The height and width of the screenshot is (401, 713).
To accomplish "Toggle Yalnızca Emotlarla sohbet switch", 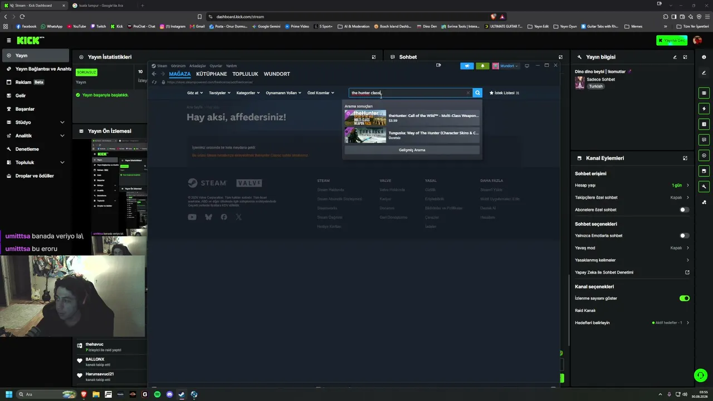I will [684, 236].
